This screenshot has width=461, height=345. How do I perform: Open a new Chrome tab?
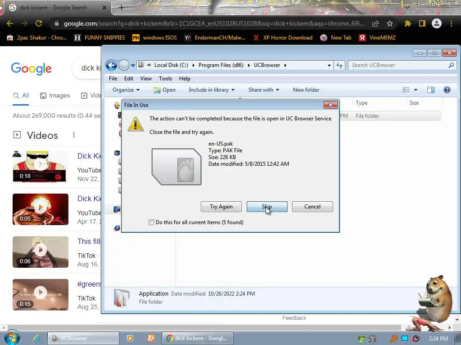[122, 8]
